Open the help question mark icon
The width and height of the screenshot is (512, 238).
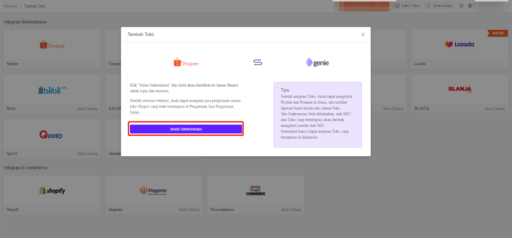[461, 6]
